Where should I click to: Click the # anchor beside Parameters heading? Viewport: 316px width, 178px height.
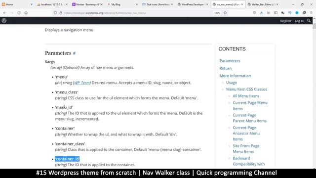click(x=74, y=53)
